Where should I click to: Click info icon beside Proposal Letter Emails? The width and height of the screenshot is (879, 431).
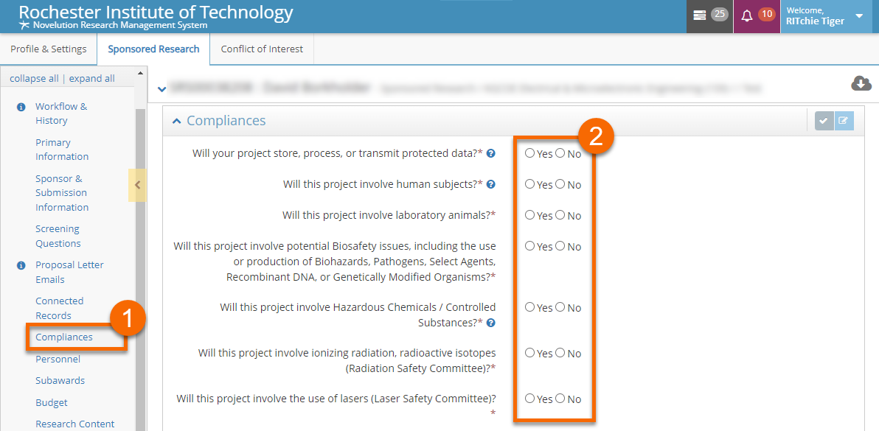coord(21,265)
